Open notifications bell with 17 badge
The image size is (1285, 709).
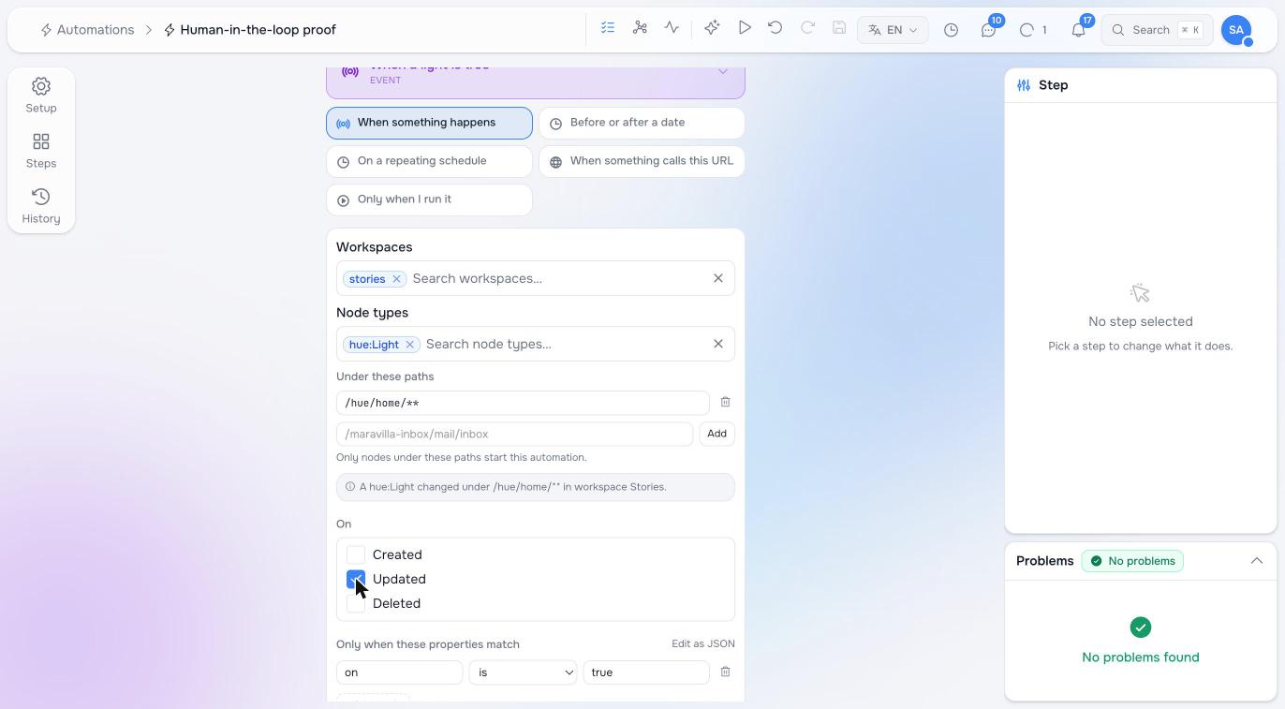tap(1079, 30)
